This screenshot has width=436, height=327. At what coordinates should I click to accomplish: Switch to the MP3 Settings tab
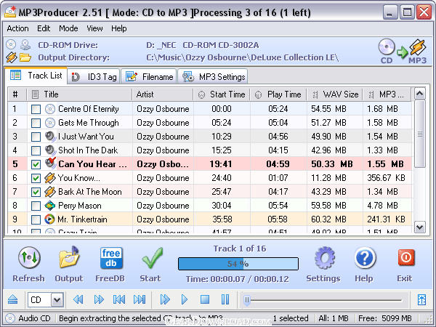click(213, 76)
